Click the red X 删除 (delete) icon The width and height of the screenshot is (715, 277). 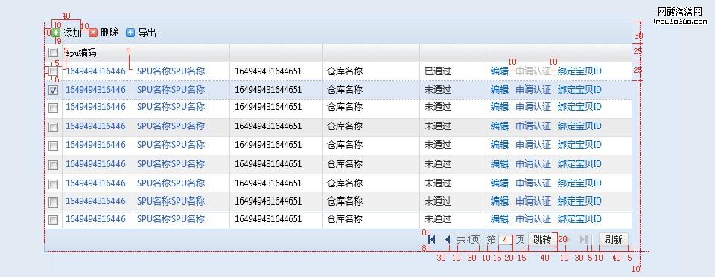(x=93, y=33)
